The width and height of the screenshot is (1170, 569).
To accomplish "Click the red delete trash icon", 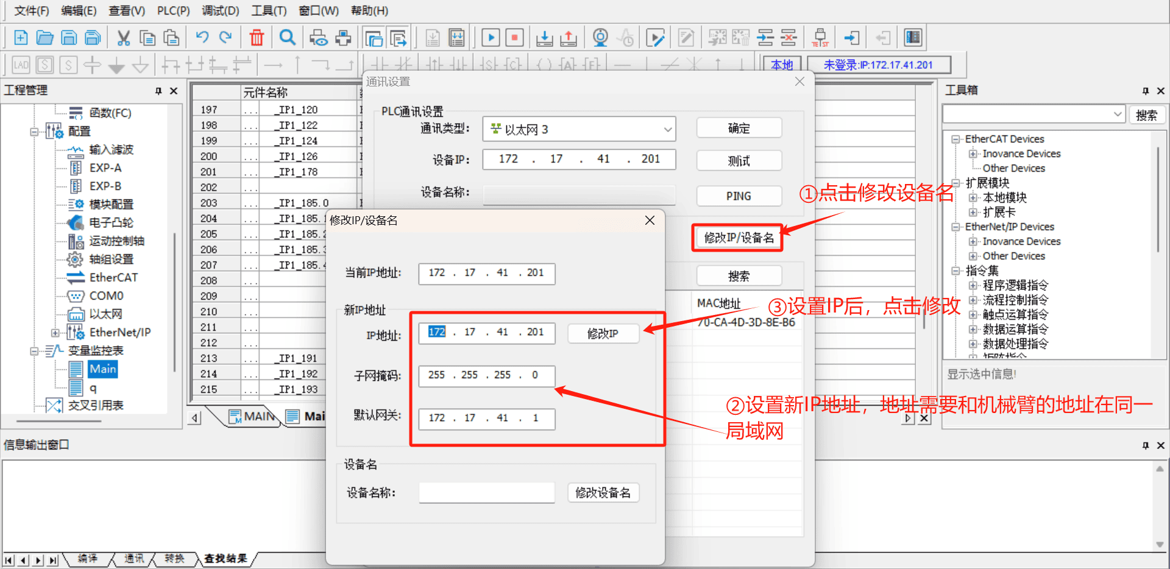I will [257, 38].
